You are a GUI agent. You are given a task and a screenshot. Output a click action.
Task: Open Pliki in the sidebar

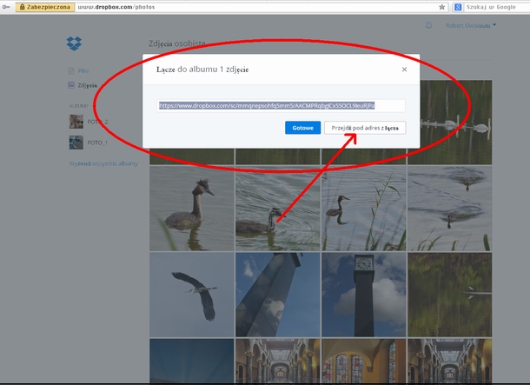point(83,70)
